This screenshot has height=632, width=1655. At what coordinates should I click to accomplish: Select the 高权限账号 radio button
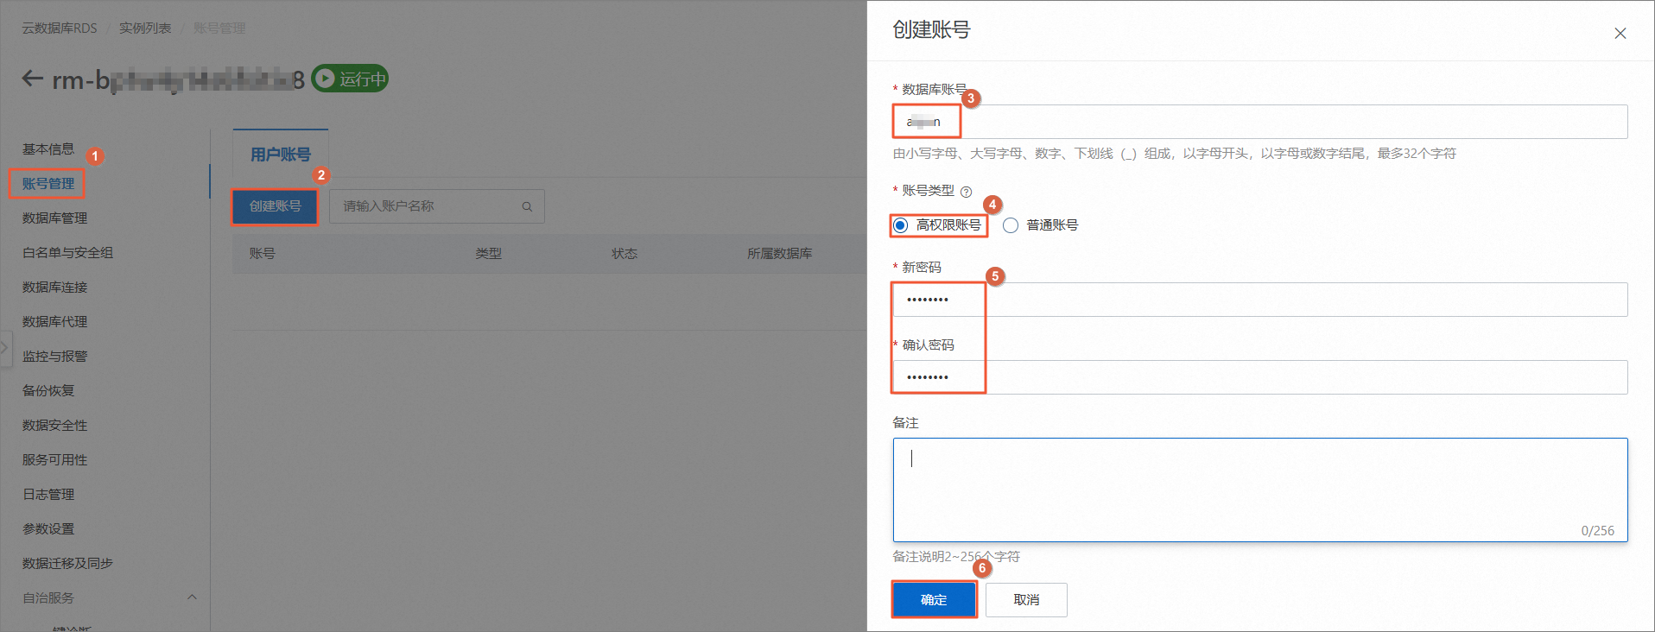point(901,225)
